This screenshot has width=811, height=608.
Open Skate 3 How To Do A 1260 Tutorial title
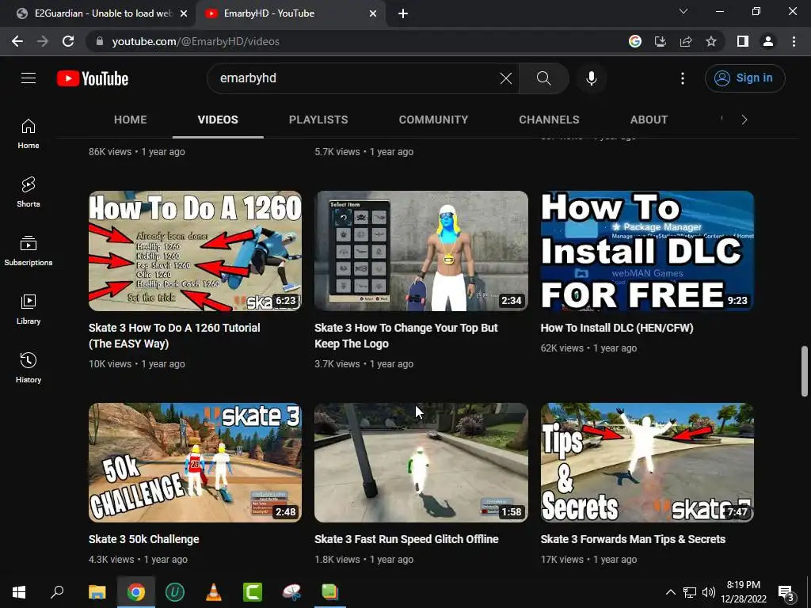point(174,336)
